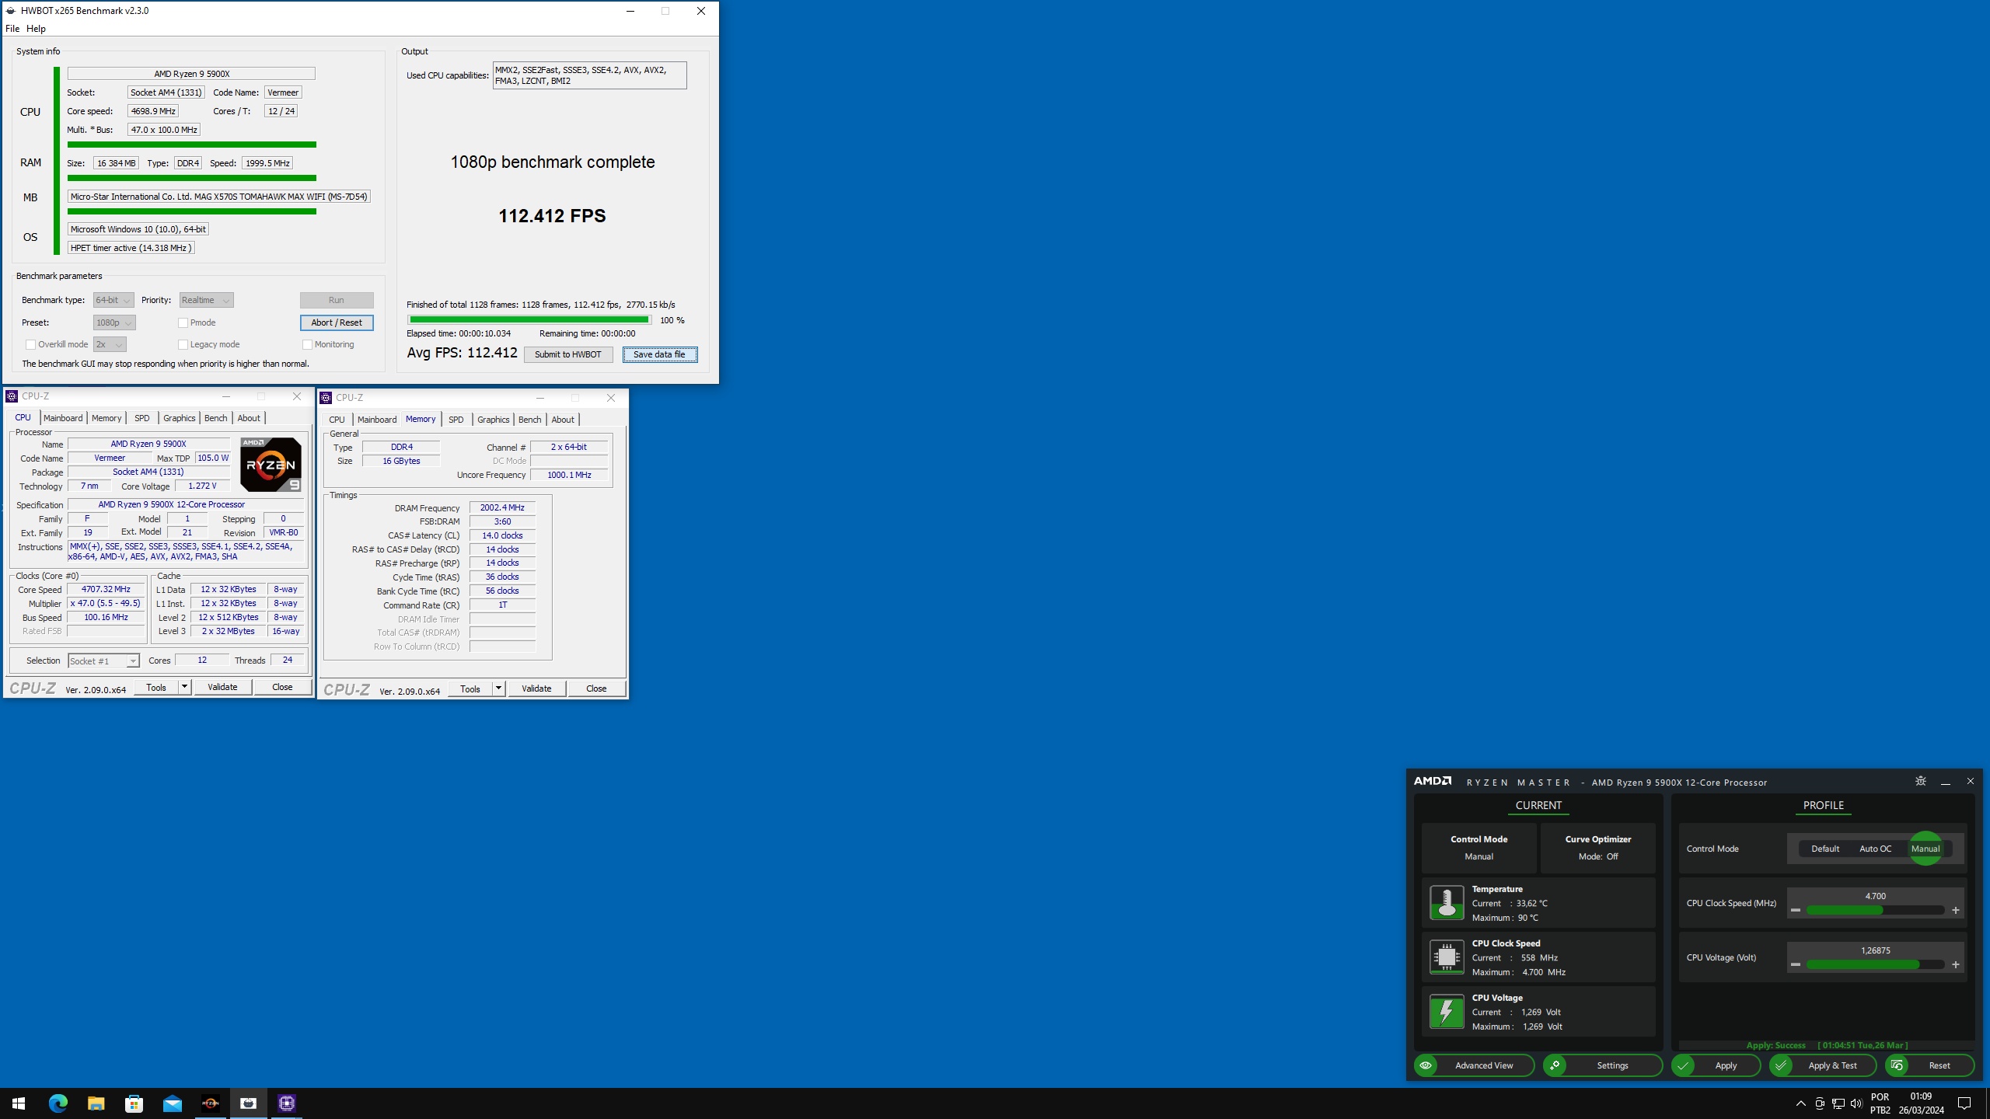Switch to Mainboard tab in left CPU-Z

[x=63, y=418]
